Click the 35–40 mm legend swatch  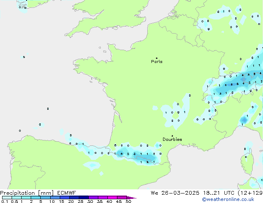point(103,198)
